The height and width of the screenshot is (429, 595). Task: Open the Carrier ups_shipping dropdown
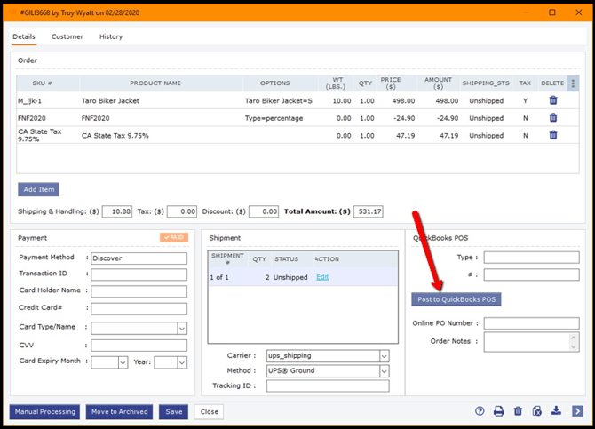click(384, 355)
